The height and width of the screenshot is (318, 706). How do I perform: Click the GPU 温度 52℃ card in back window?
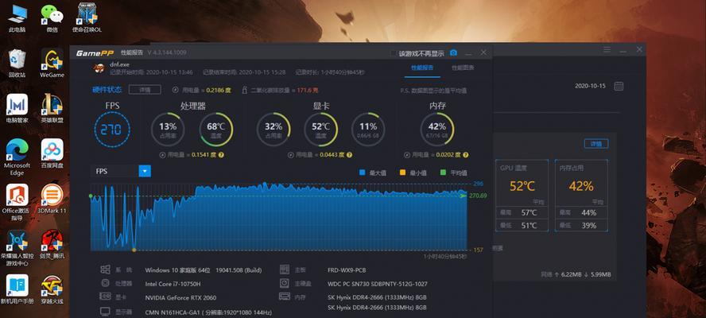522,196
